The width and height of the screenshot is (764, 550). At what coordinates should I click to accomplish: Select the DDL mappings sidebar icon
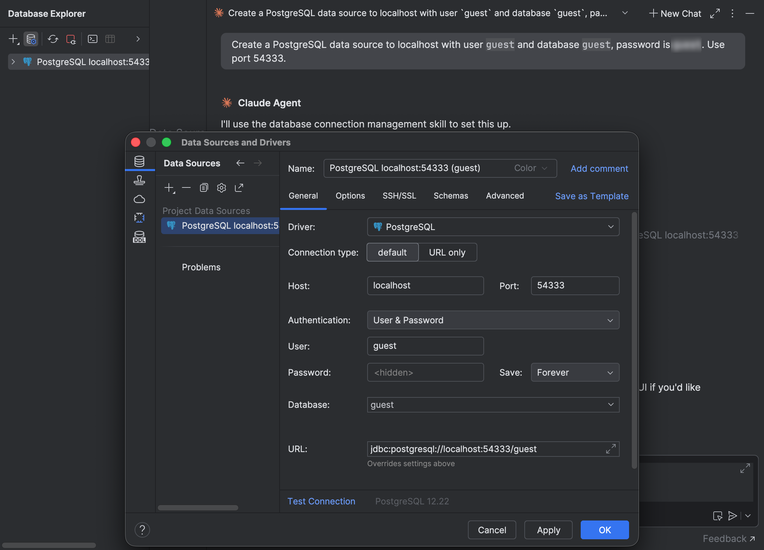pos(139,237)
